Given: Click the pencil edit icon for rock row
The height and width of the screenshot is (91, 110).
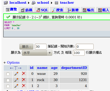Looking at the screenshot, I should 16,80.
